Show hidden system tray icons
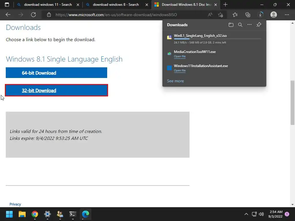295x221 pixels. point(246,214)
